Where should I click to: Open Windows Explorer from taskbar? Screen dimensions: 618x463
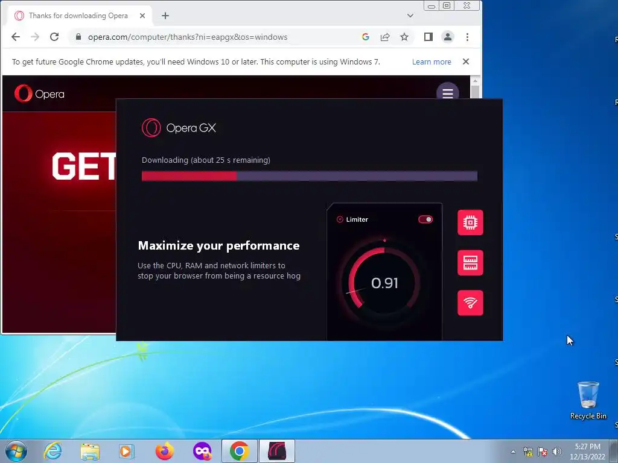pos(90,451)
